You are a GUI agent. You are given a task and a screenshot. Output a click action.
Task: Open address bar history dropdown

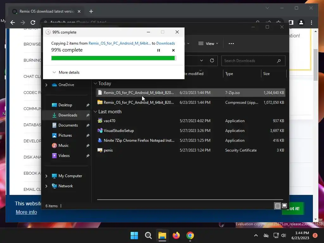tap(202, 60)
